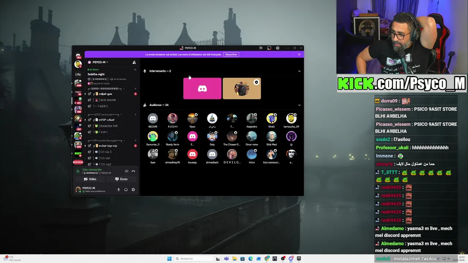Select the chat-gen text channel
Screen dimensions: 468x263
(x=112, y=94)
